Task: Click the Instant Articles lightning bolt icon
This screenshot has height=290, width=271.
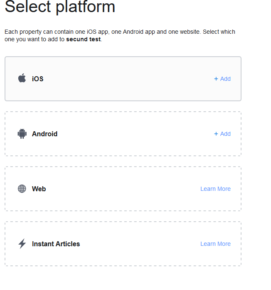Action: pos(22,244)
